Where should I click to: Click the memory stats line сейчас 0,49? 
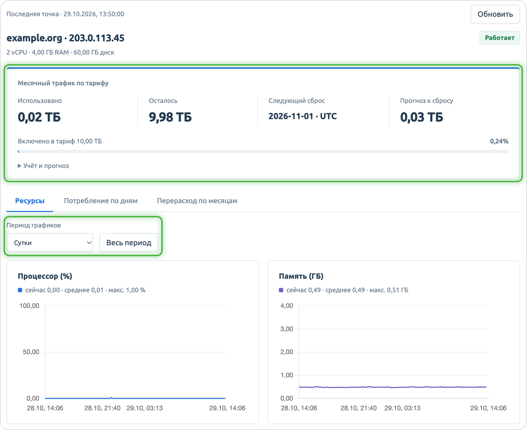347,290
